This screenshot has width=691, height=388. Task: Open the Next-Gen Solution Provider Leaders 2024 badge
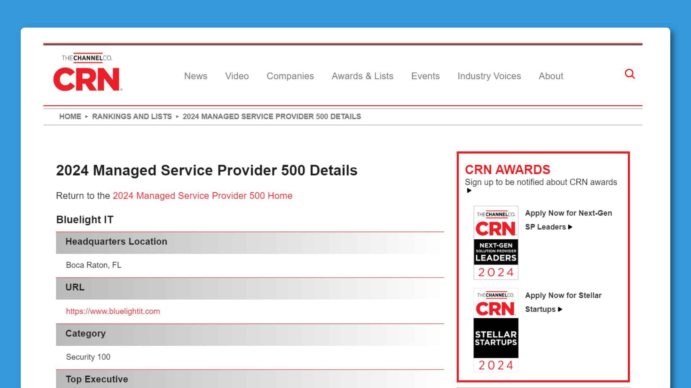[496, 242]
